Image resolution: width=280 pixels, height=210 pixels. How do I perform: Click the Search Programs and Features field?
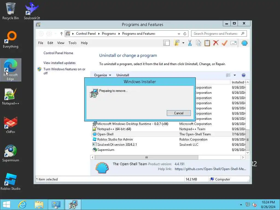coord(219,34)
